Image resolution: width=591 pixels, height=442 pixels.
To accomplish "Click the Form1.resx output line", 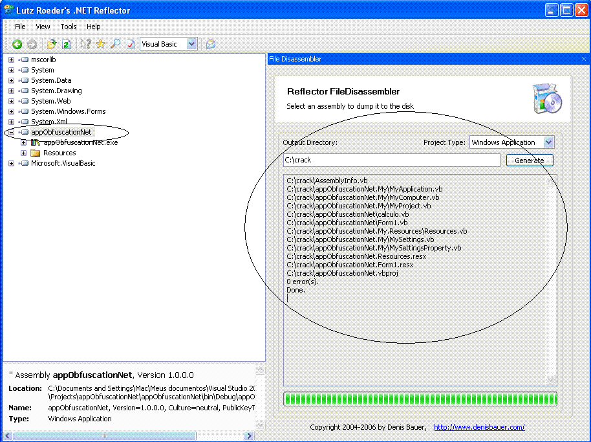I will pos(350,265).
